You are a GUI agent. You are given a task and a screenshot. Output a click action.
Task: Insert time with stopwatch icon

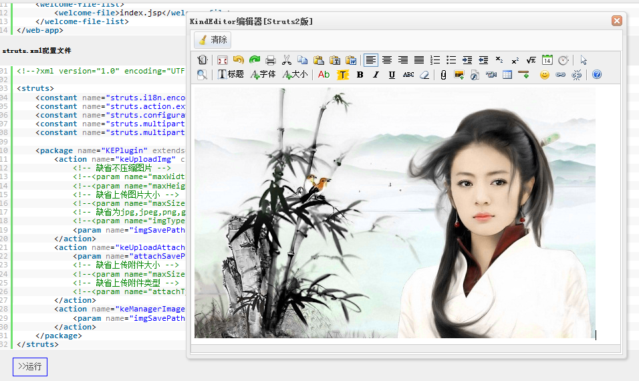coord(563,60)
